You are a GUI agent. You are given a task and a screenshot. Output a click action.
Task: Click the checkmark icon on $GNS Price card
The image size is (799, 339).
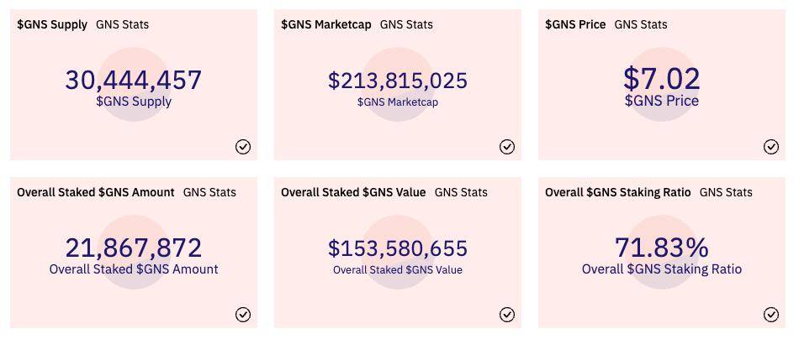(771, 147)
